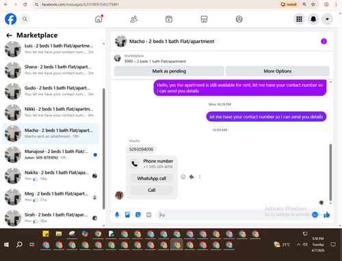Open browser zoom magnifier icon
342x261 pixels.
pyautogui.click(x=304, y=4)
